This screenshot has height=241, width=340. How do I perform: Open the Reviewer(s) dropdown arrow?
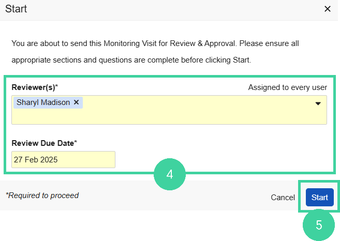pos(318,103)
